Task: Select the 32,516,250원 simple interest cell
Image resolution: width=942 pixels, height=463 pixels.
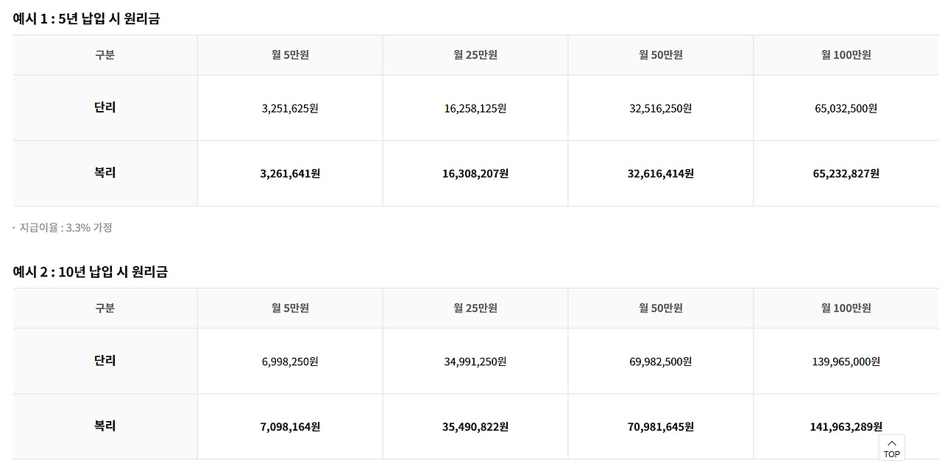Action: click(661, 108)
